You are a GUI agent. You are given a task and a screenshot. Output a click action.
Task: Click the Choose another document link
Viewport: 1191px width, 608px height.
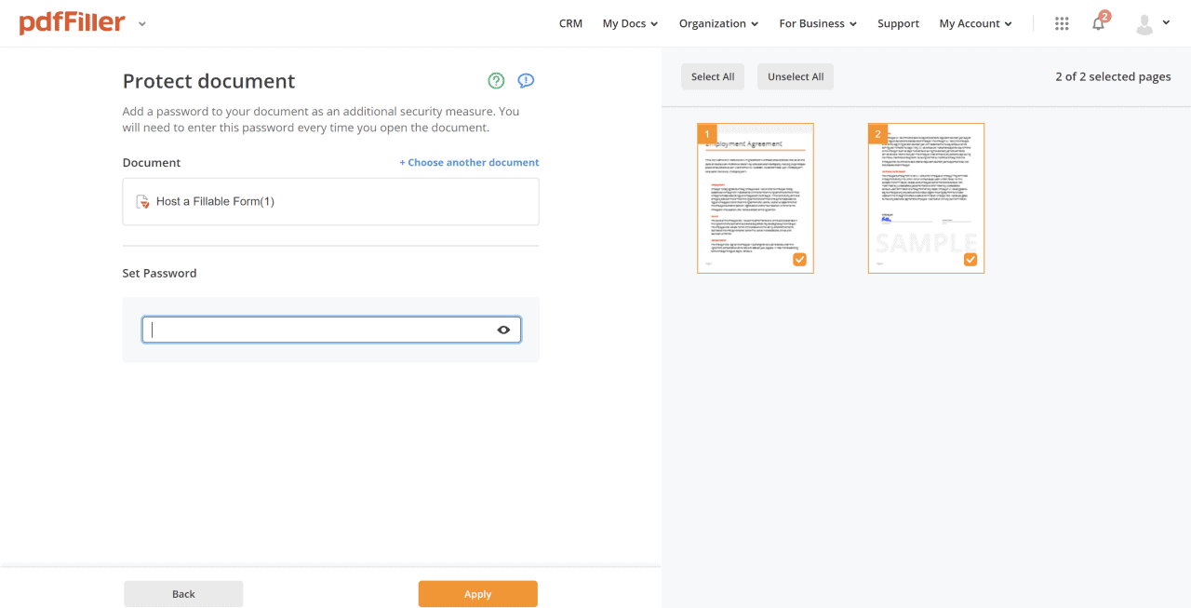coord(469,162)
